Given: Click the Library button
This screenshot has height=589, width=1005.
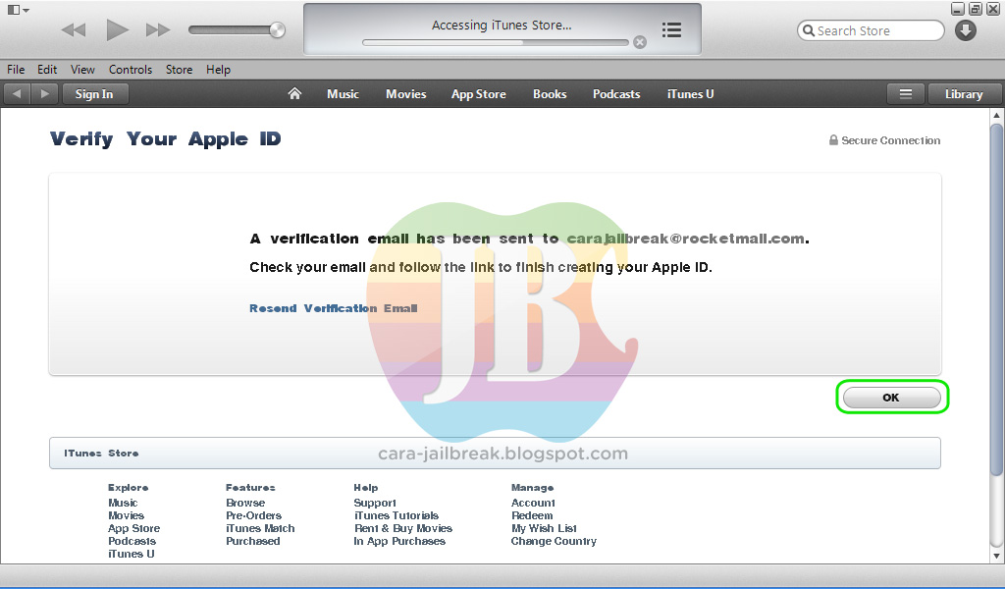Looking at the screenshot, I should 964,93.
